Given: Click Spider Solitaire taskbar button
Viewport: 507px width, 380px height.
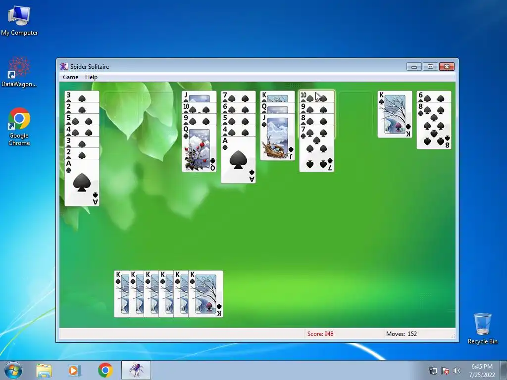Looking at the screenshot, I should point(136,370).
